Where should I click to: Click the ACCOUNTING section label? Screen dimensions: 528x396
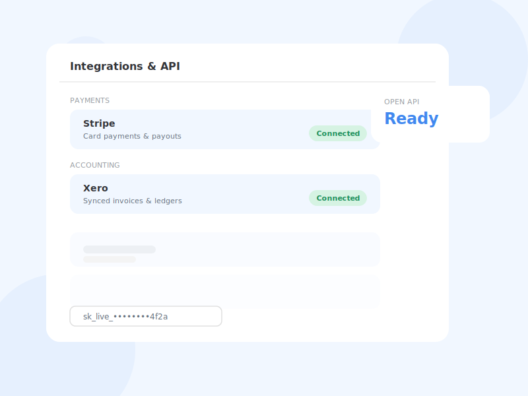(x=94, y=165)
